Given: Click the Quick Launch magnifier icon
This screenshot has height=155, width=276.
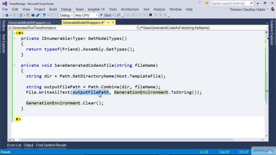Looking at the screenshot, I should pyautogui.click(x=251, y=3).
